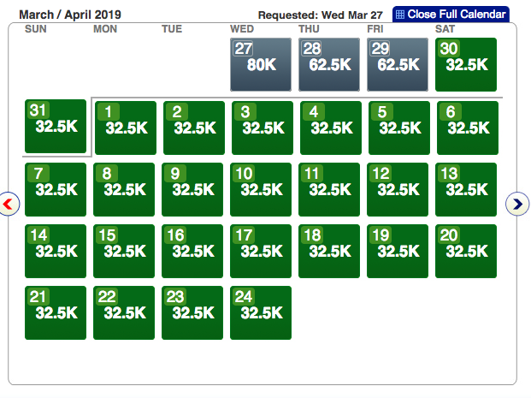This screenshot has width=531, height=398.
Task: Click the blue next-month arrow
Action: click(517, 204)
